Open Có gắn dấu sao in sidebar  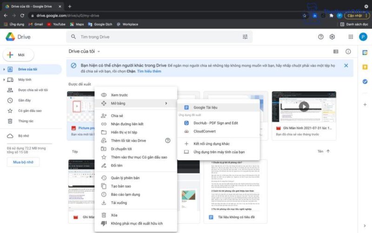coord(31,111)
